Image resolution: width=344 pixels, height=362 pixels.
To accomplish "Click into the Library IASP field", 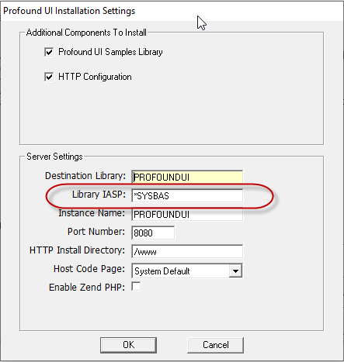I will pos(187,195).
